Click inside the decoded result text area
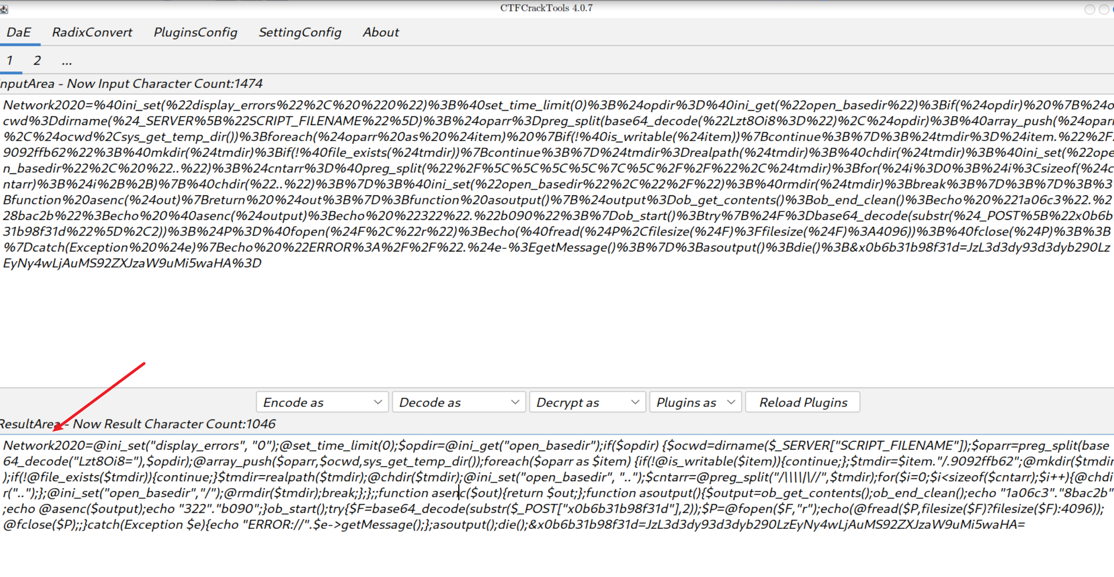Image resolution: width=1114 pixels, height=577 pixels. 551,550
